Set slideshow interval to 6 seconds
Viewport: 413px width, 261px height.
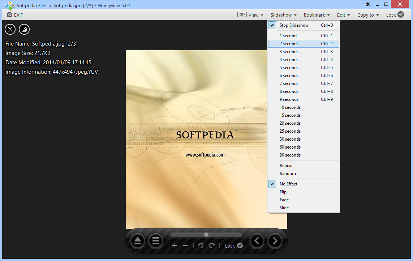coord(304,76)
